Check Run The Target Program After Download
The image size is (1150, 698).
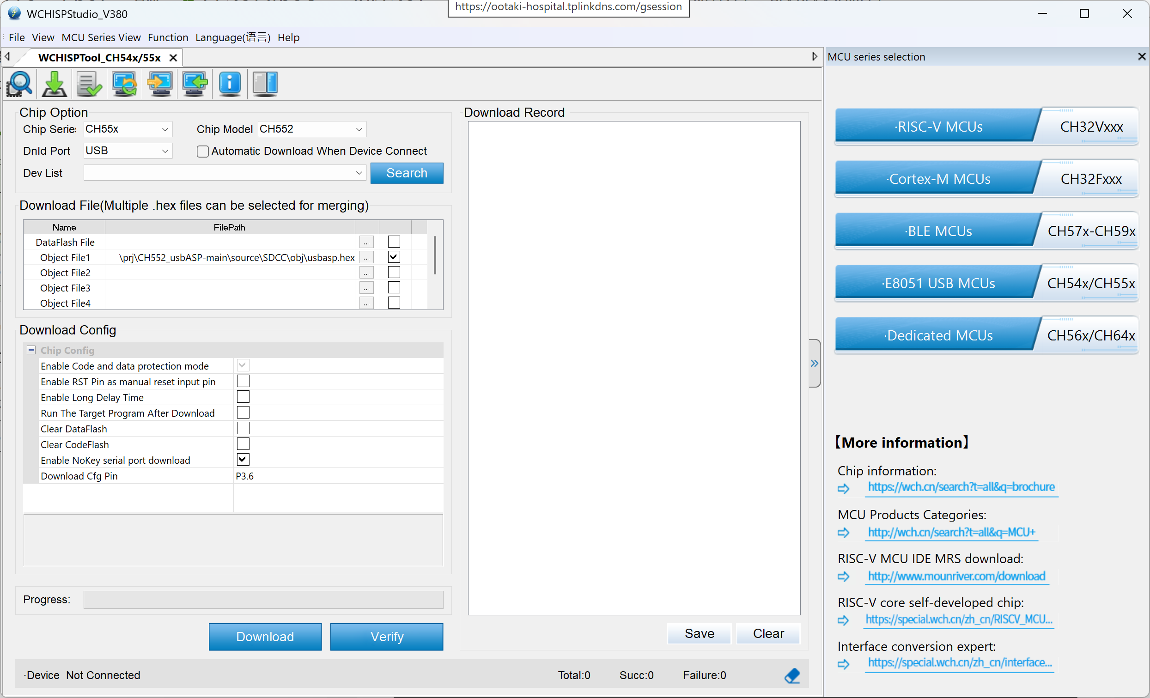243,413
